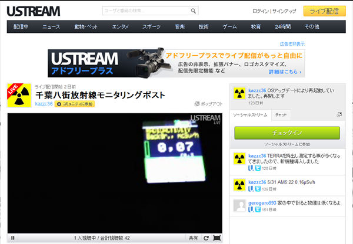
Task: Open the 配信中 nav menu item
Action: tap(21, 27)
